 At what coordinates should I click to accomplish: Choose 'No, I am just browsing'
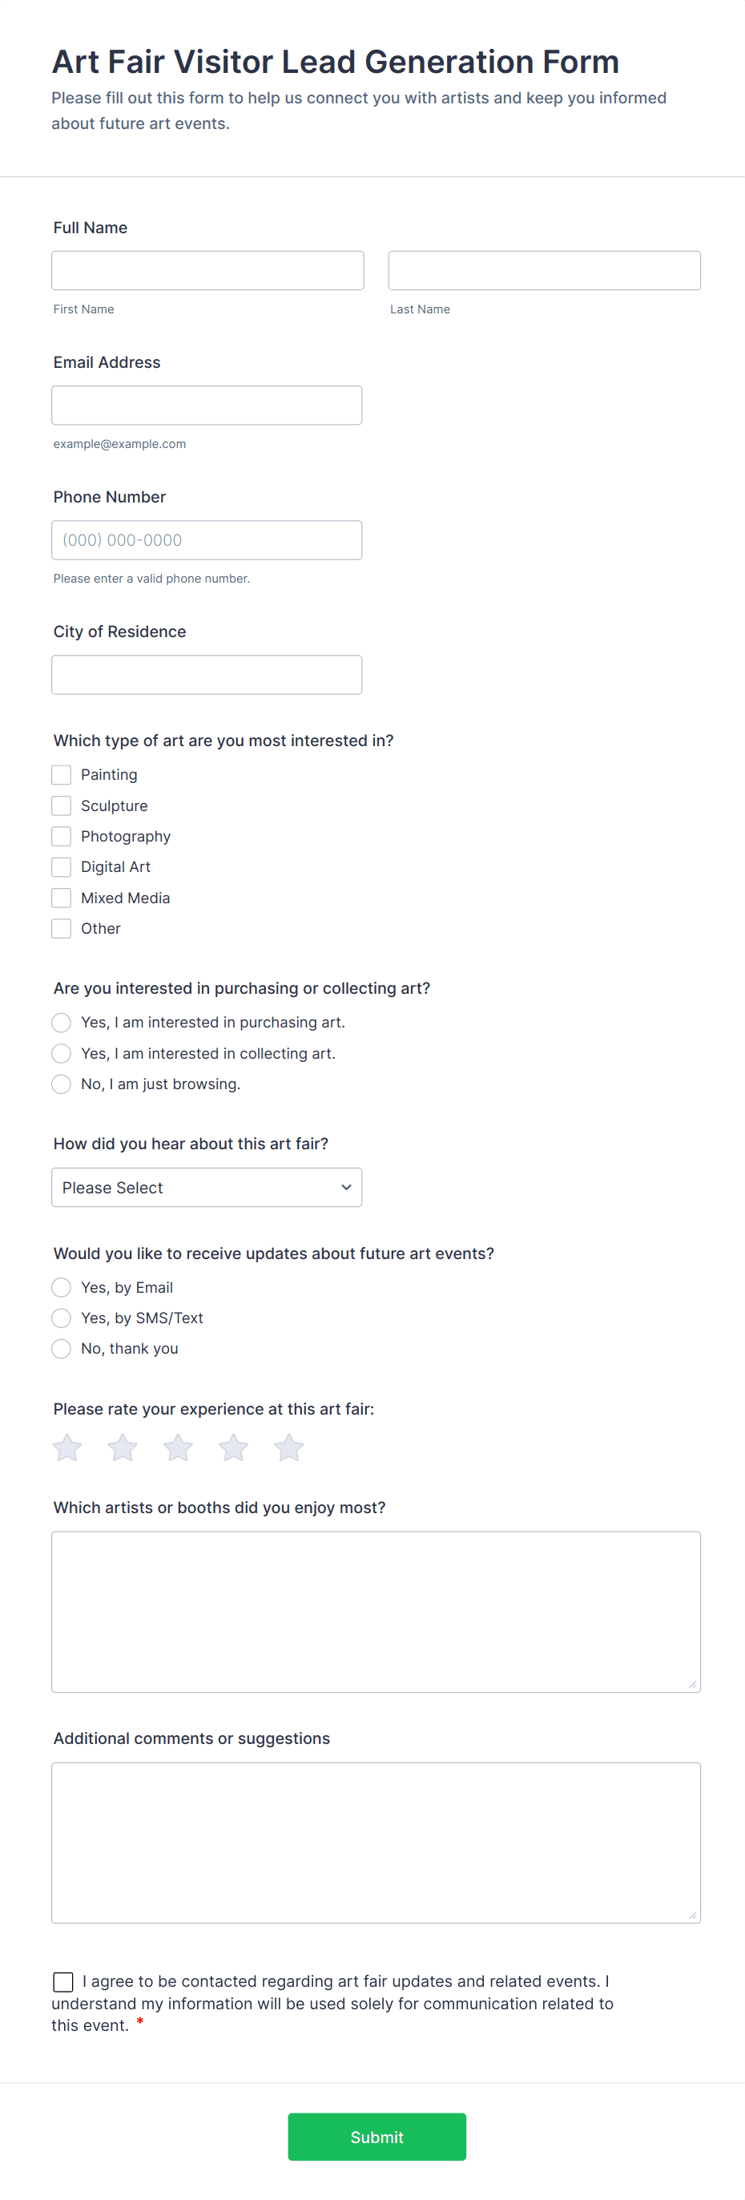(62, 1084)
